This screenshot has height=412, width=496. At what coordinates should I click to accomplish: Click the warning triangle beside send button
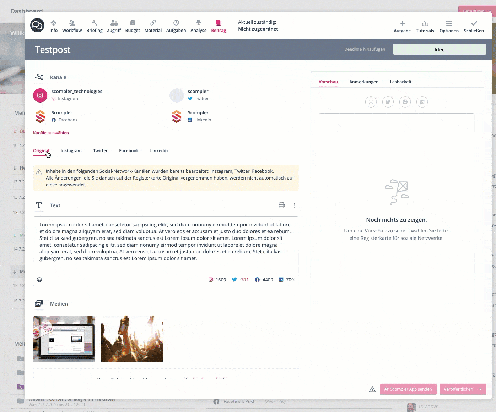click(372, 389)
